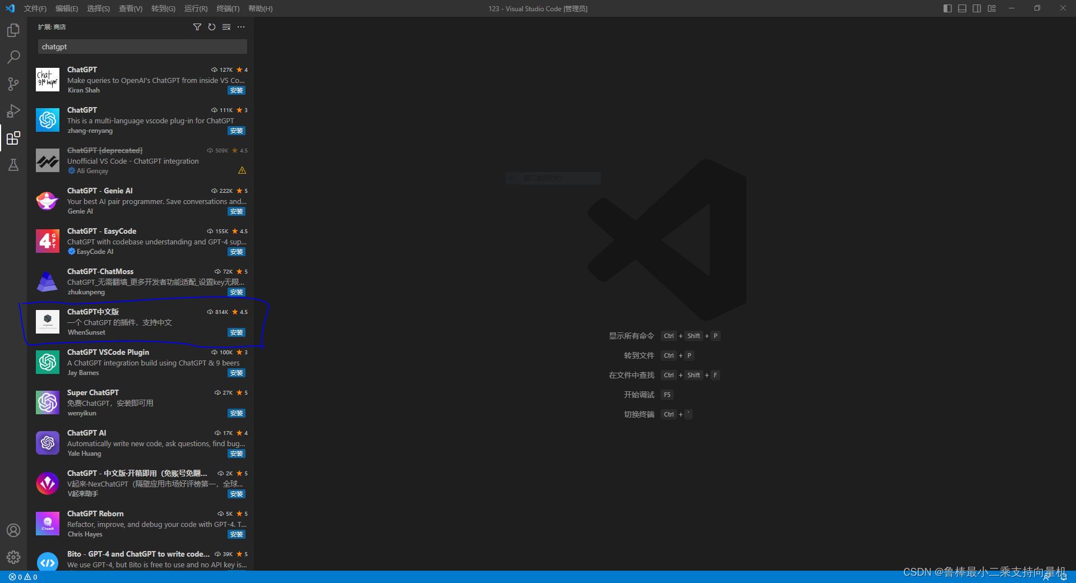This screenshot has height=583, width=1076.
Task: Click the chatgpt extension search field
Action: [142, 47]
